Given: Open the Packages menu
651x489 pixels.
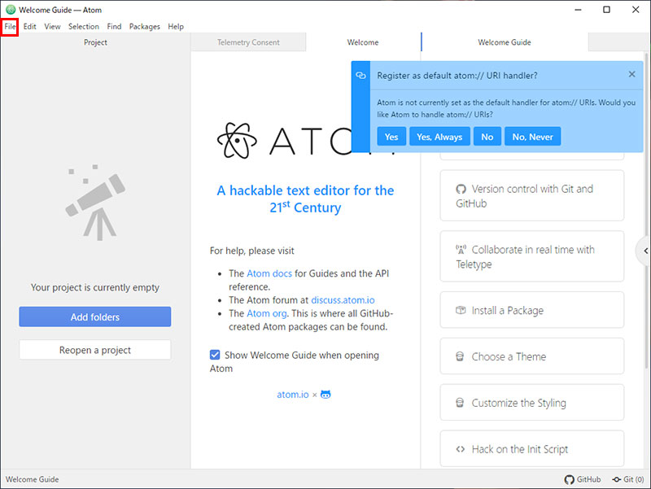Looking at the screenshot, I should point(145,27).
